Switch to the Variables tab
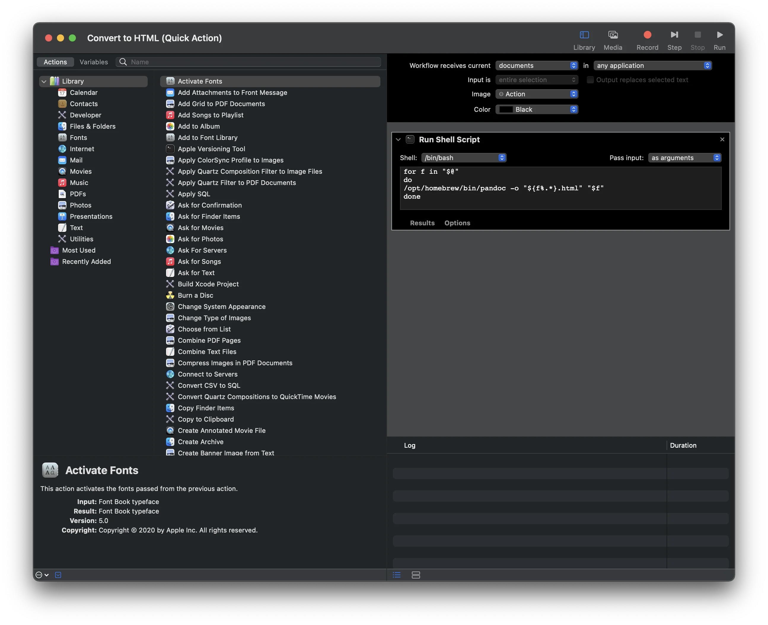 click(x=94, y=62)
